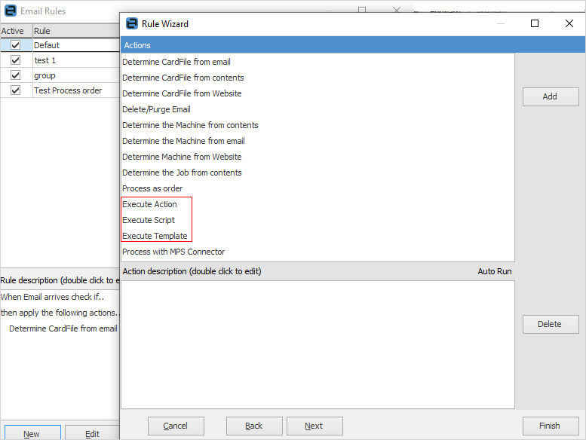Close the Rule Wizard window
Screen dimensions: 586x440
pyautogui.click(x=569, y=23)
